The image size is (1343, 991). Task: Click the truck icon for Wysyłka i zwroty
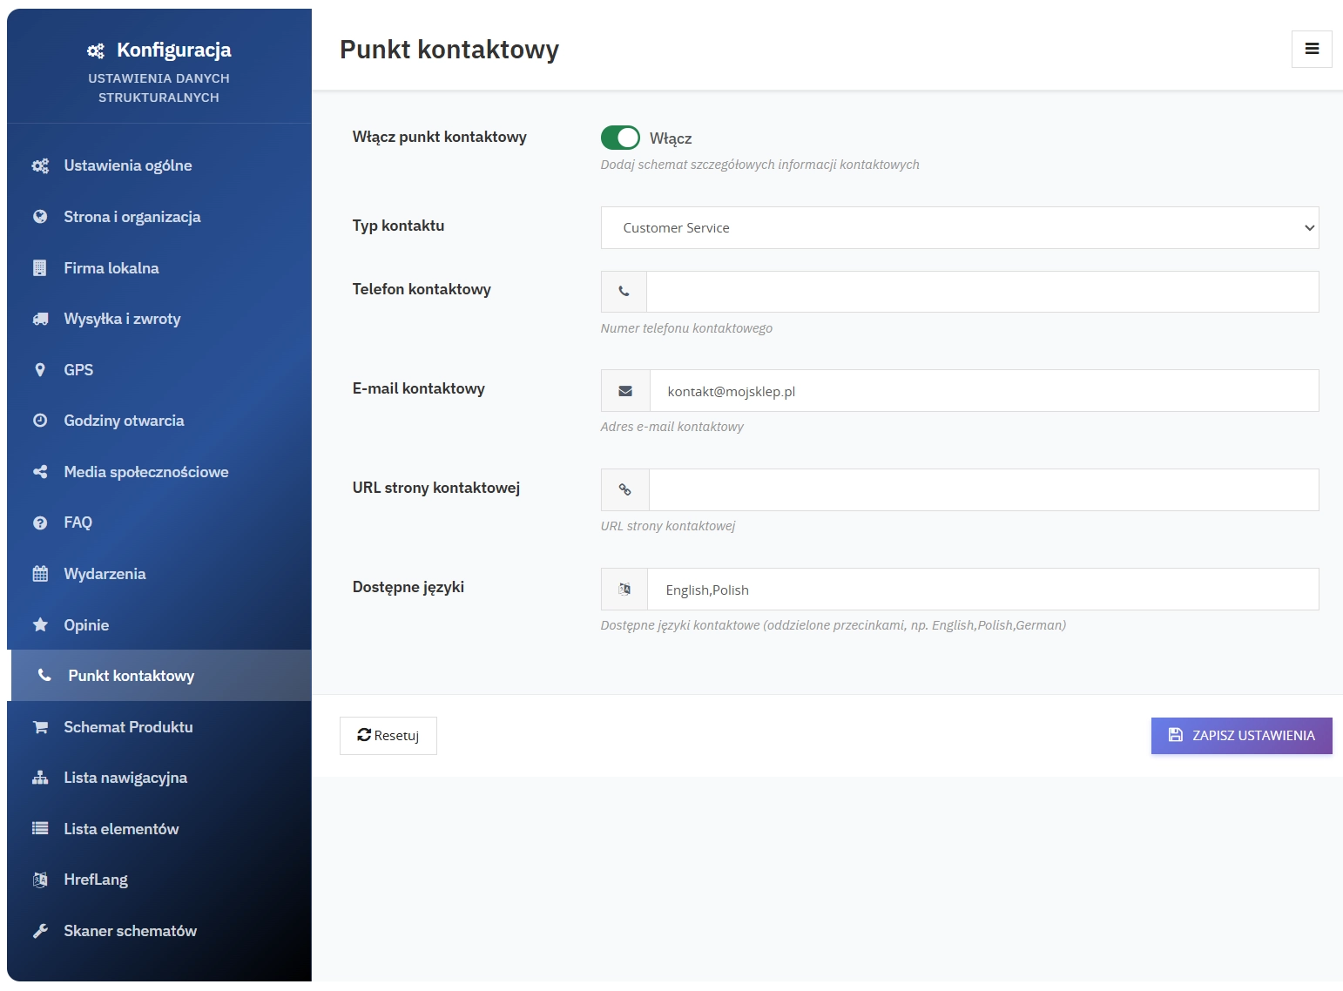40,319
